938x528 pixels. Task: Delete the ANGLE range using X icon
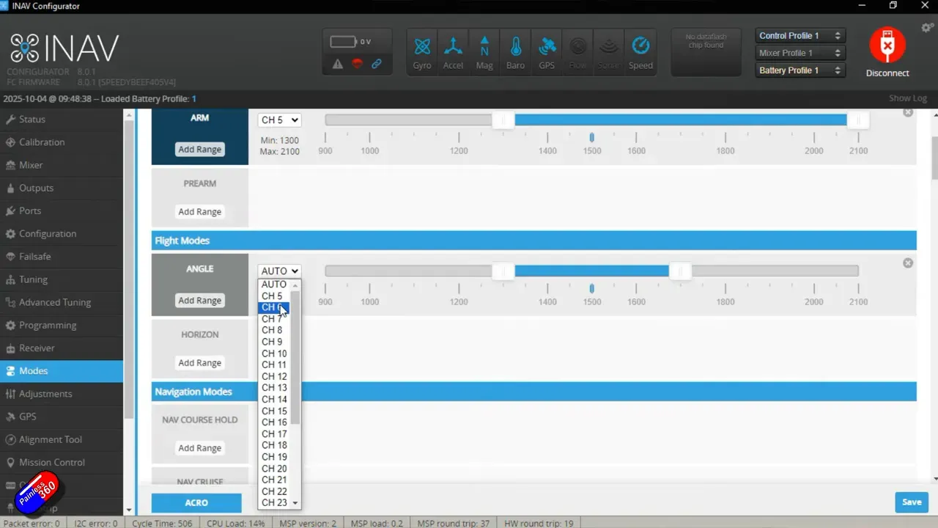pyautogui.click(x=908, y=263)
